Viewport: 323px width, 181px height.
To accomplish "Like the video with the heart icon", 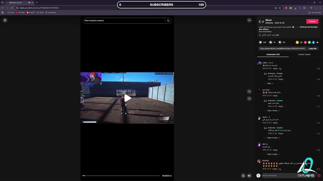I will click(260, 42).
